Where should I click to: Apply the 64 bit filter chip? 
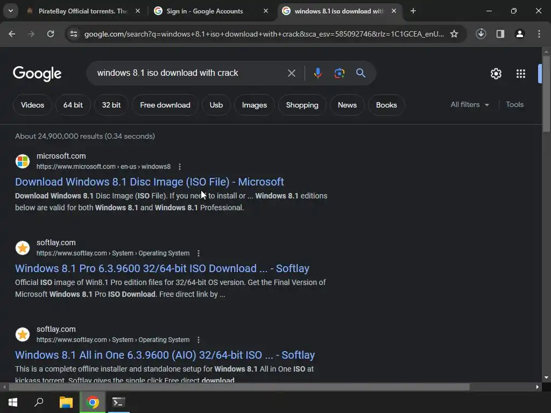click(x=73, y=105)
